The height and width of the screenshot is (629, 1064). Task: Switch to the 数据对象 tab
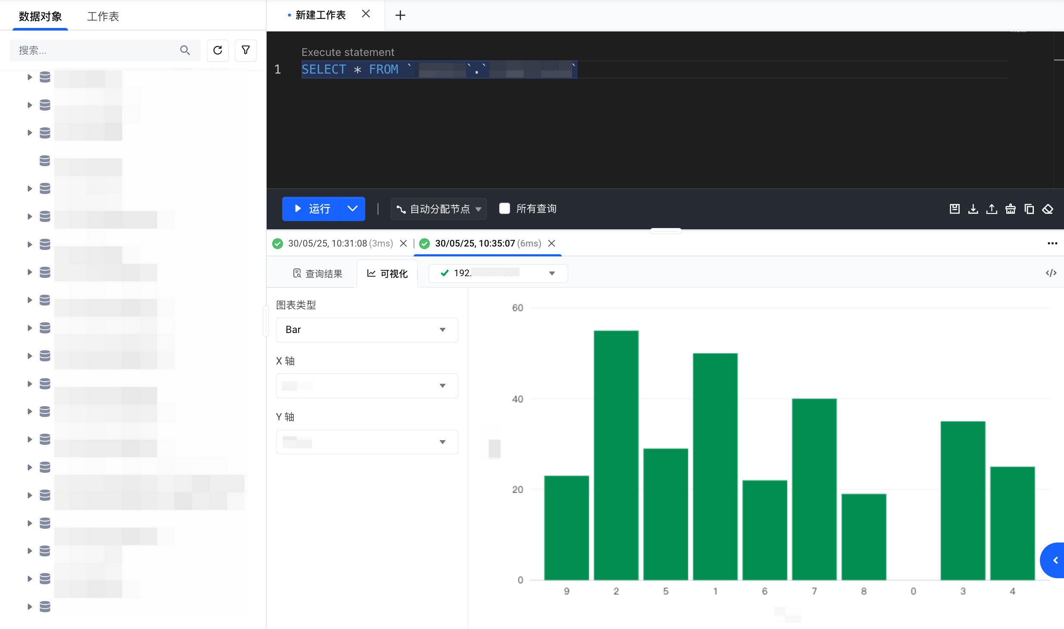point(40,16)
